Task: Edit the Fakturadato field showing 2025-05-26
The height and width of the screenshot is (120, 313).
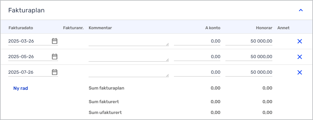Action: click(30, 57)
